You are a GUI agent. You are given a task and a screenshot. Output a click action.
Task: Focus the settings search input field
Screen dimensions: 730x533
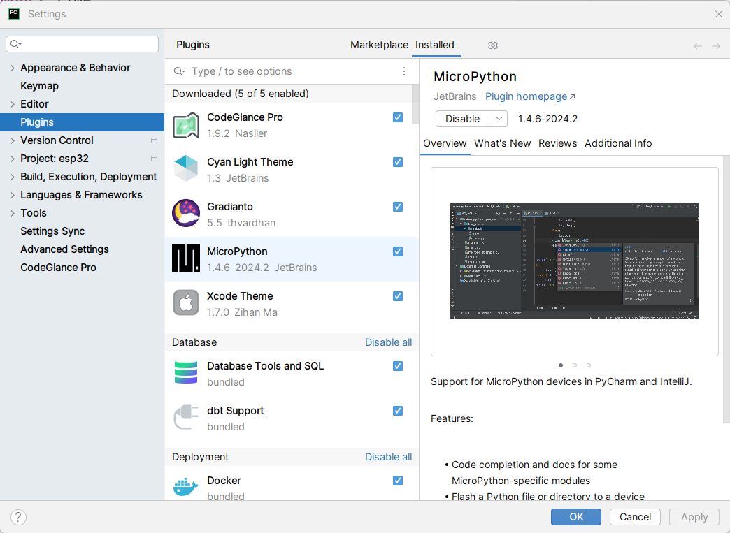click(82, 44)
